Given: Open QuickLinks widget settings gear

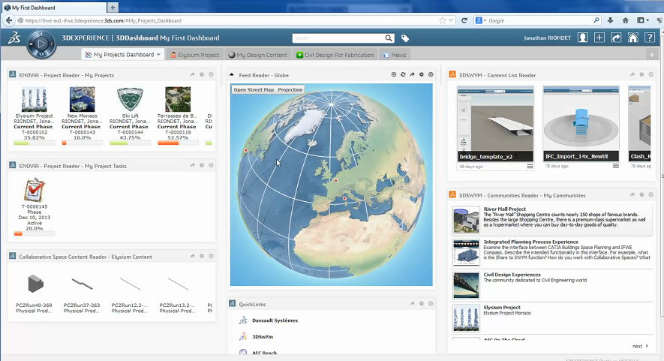Looking at the screenshot, I should pos(422,303).
